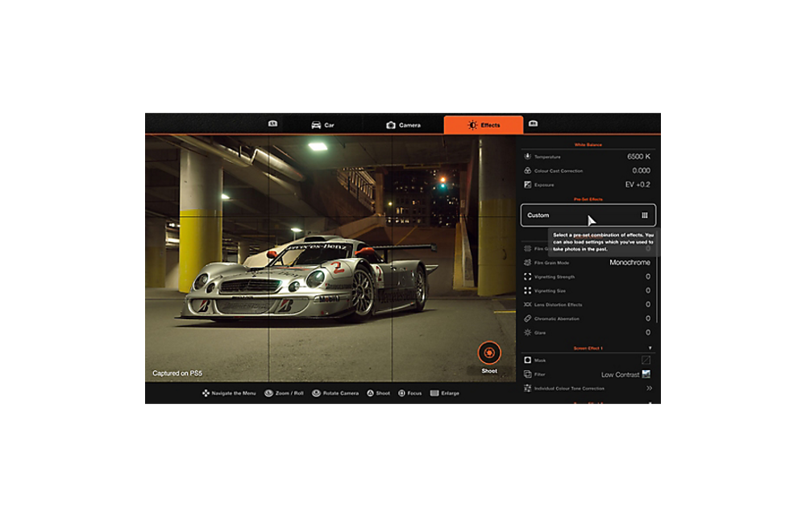
Task: Change the Monochrome film grain mode
Action: [629, 263]
